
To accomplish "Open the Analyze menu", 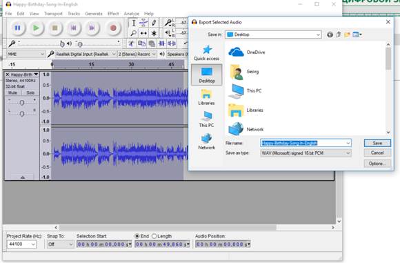I will coord(131,14).
